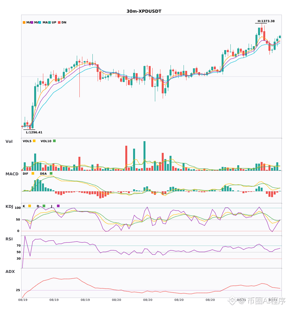Viewport: 288px width, 309px height.
Task: Click the DEA legend text
Action: pyautogui.click(x=43, y=174)
